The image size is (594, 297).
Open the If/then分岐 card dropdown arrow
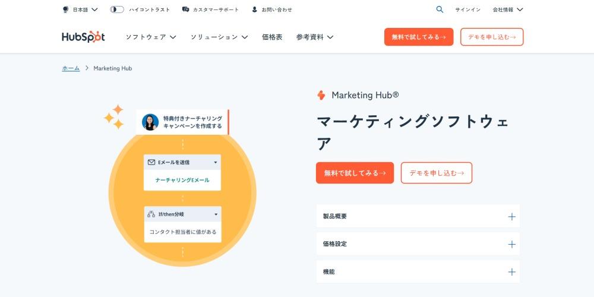216,214
